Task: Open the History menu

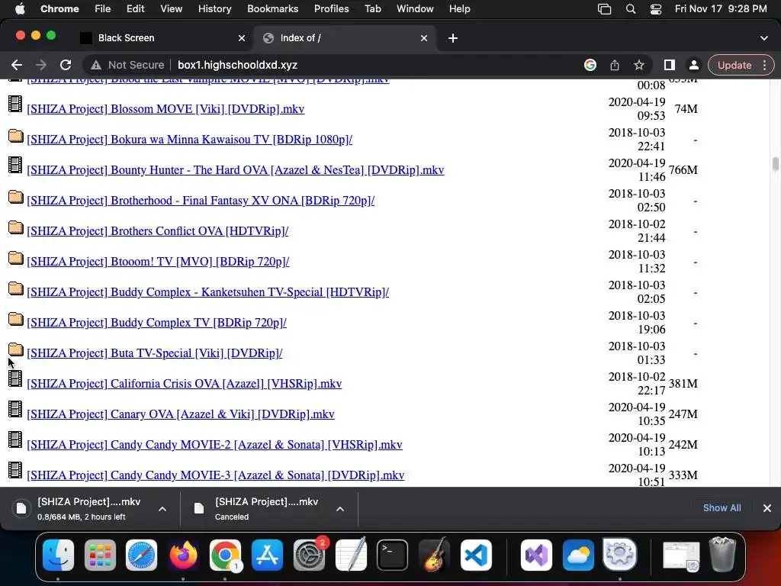Action: pos(214,8)
